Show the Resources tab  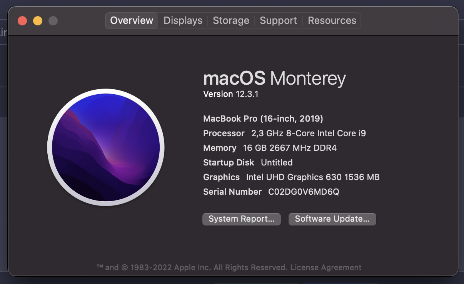pyautogui.click(x=332, y=20)
